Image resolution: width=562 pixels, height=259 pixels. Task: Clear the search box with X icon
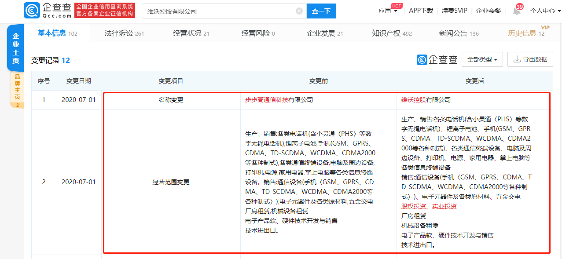point(299,11)
